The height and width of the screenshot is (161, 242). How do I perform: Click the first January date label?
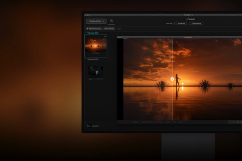[x=93, y=33]
